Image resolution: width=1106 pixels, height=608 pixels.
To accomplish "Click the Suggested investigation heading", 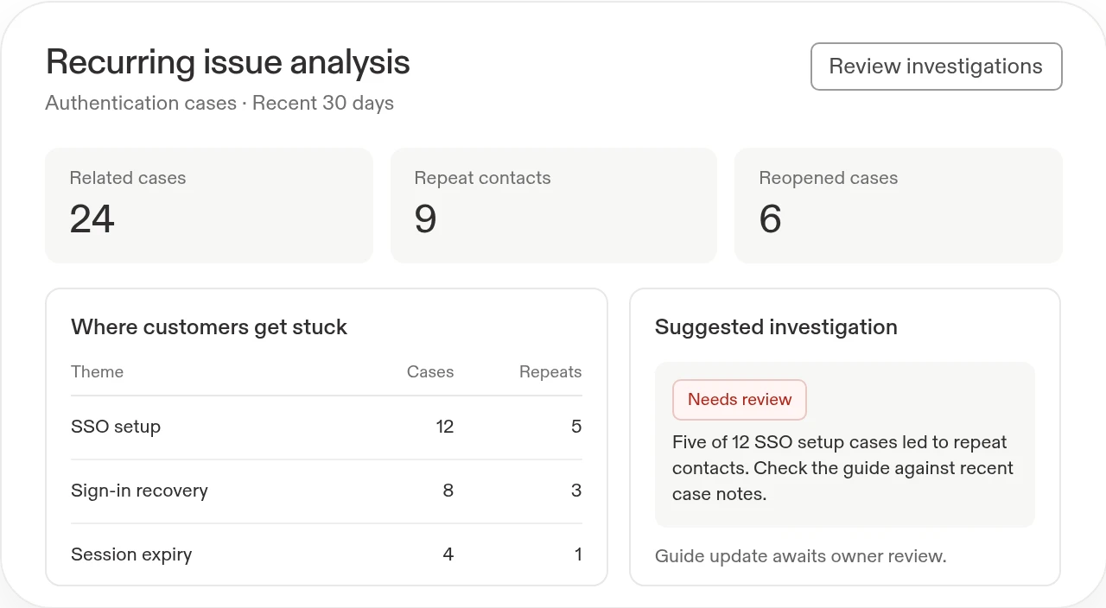I will click(x=776, y=327).
